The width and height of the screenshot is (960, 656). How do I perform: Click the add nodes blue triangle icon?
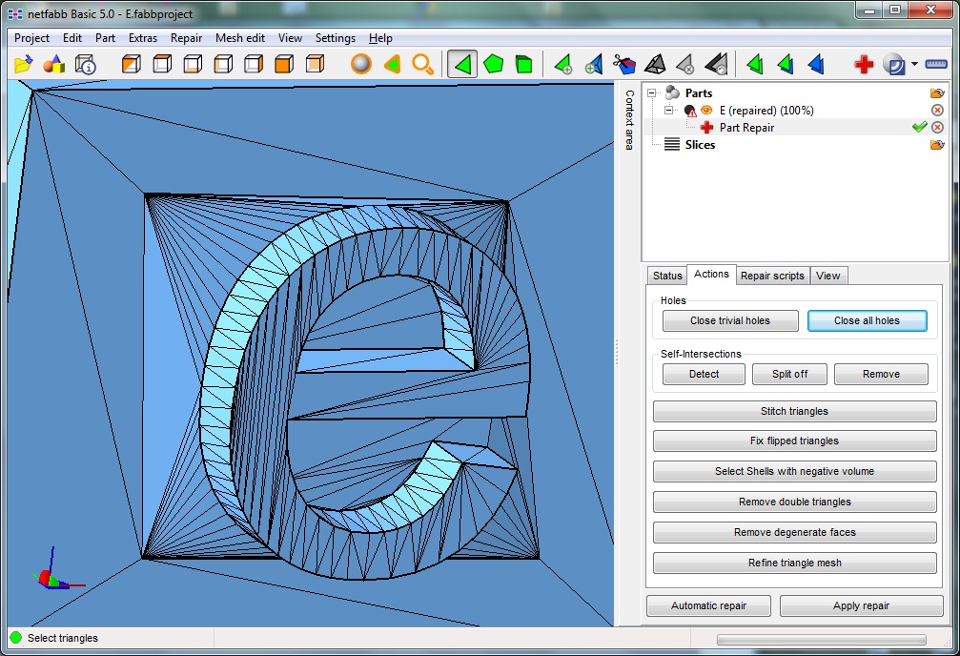pos(593,64)
